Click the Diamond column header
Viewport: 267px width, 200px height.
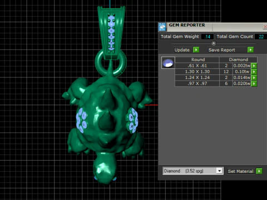pos(238,59)
